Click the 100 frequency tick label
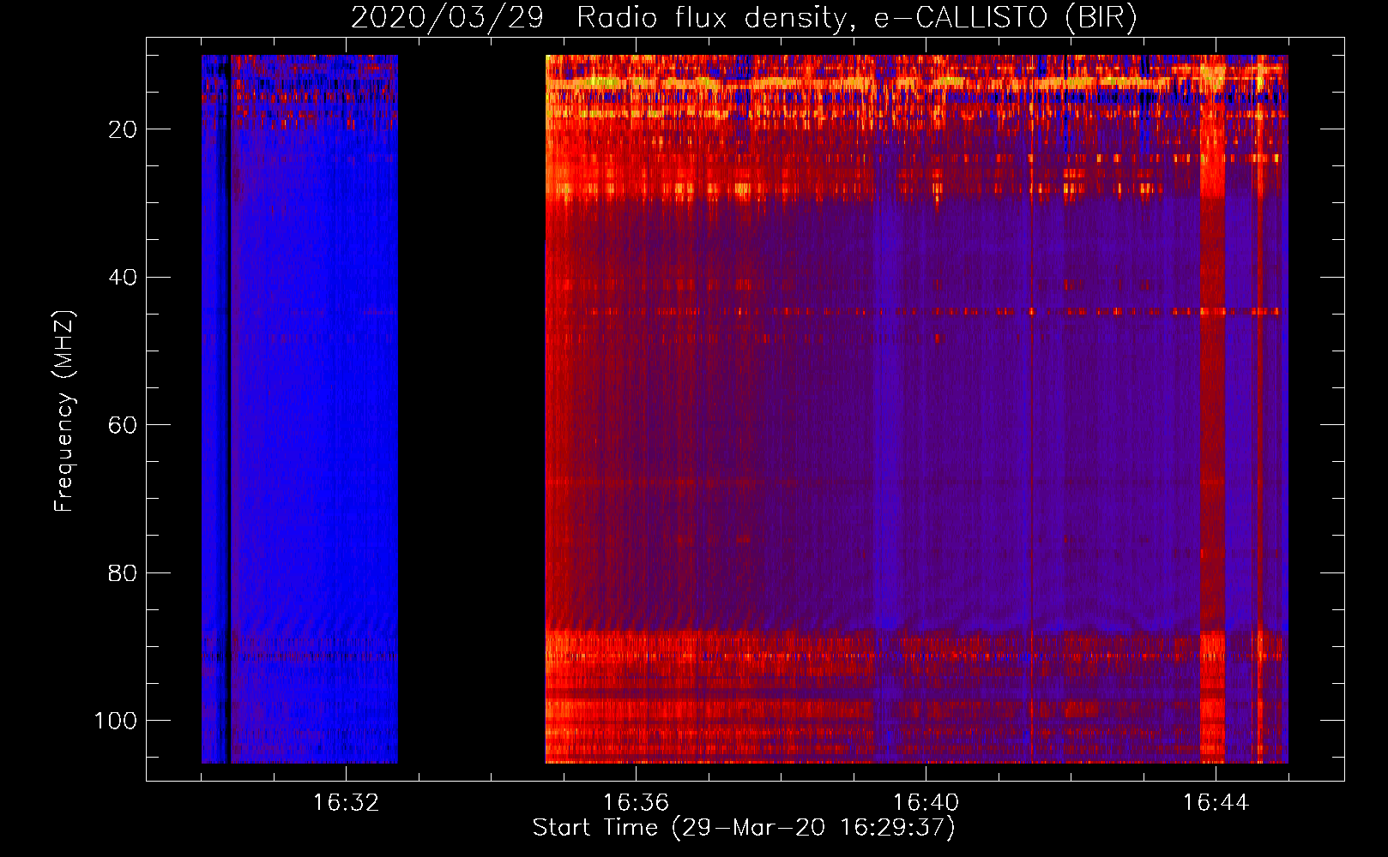 (x=116, y=720)
